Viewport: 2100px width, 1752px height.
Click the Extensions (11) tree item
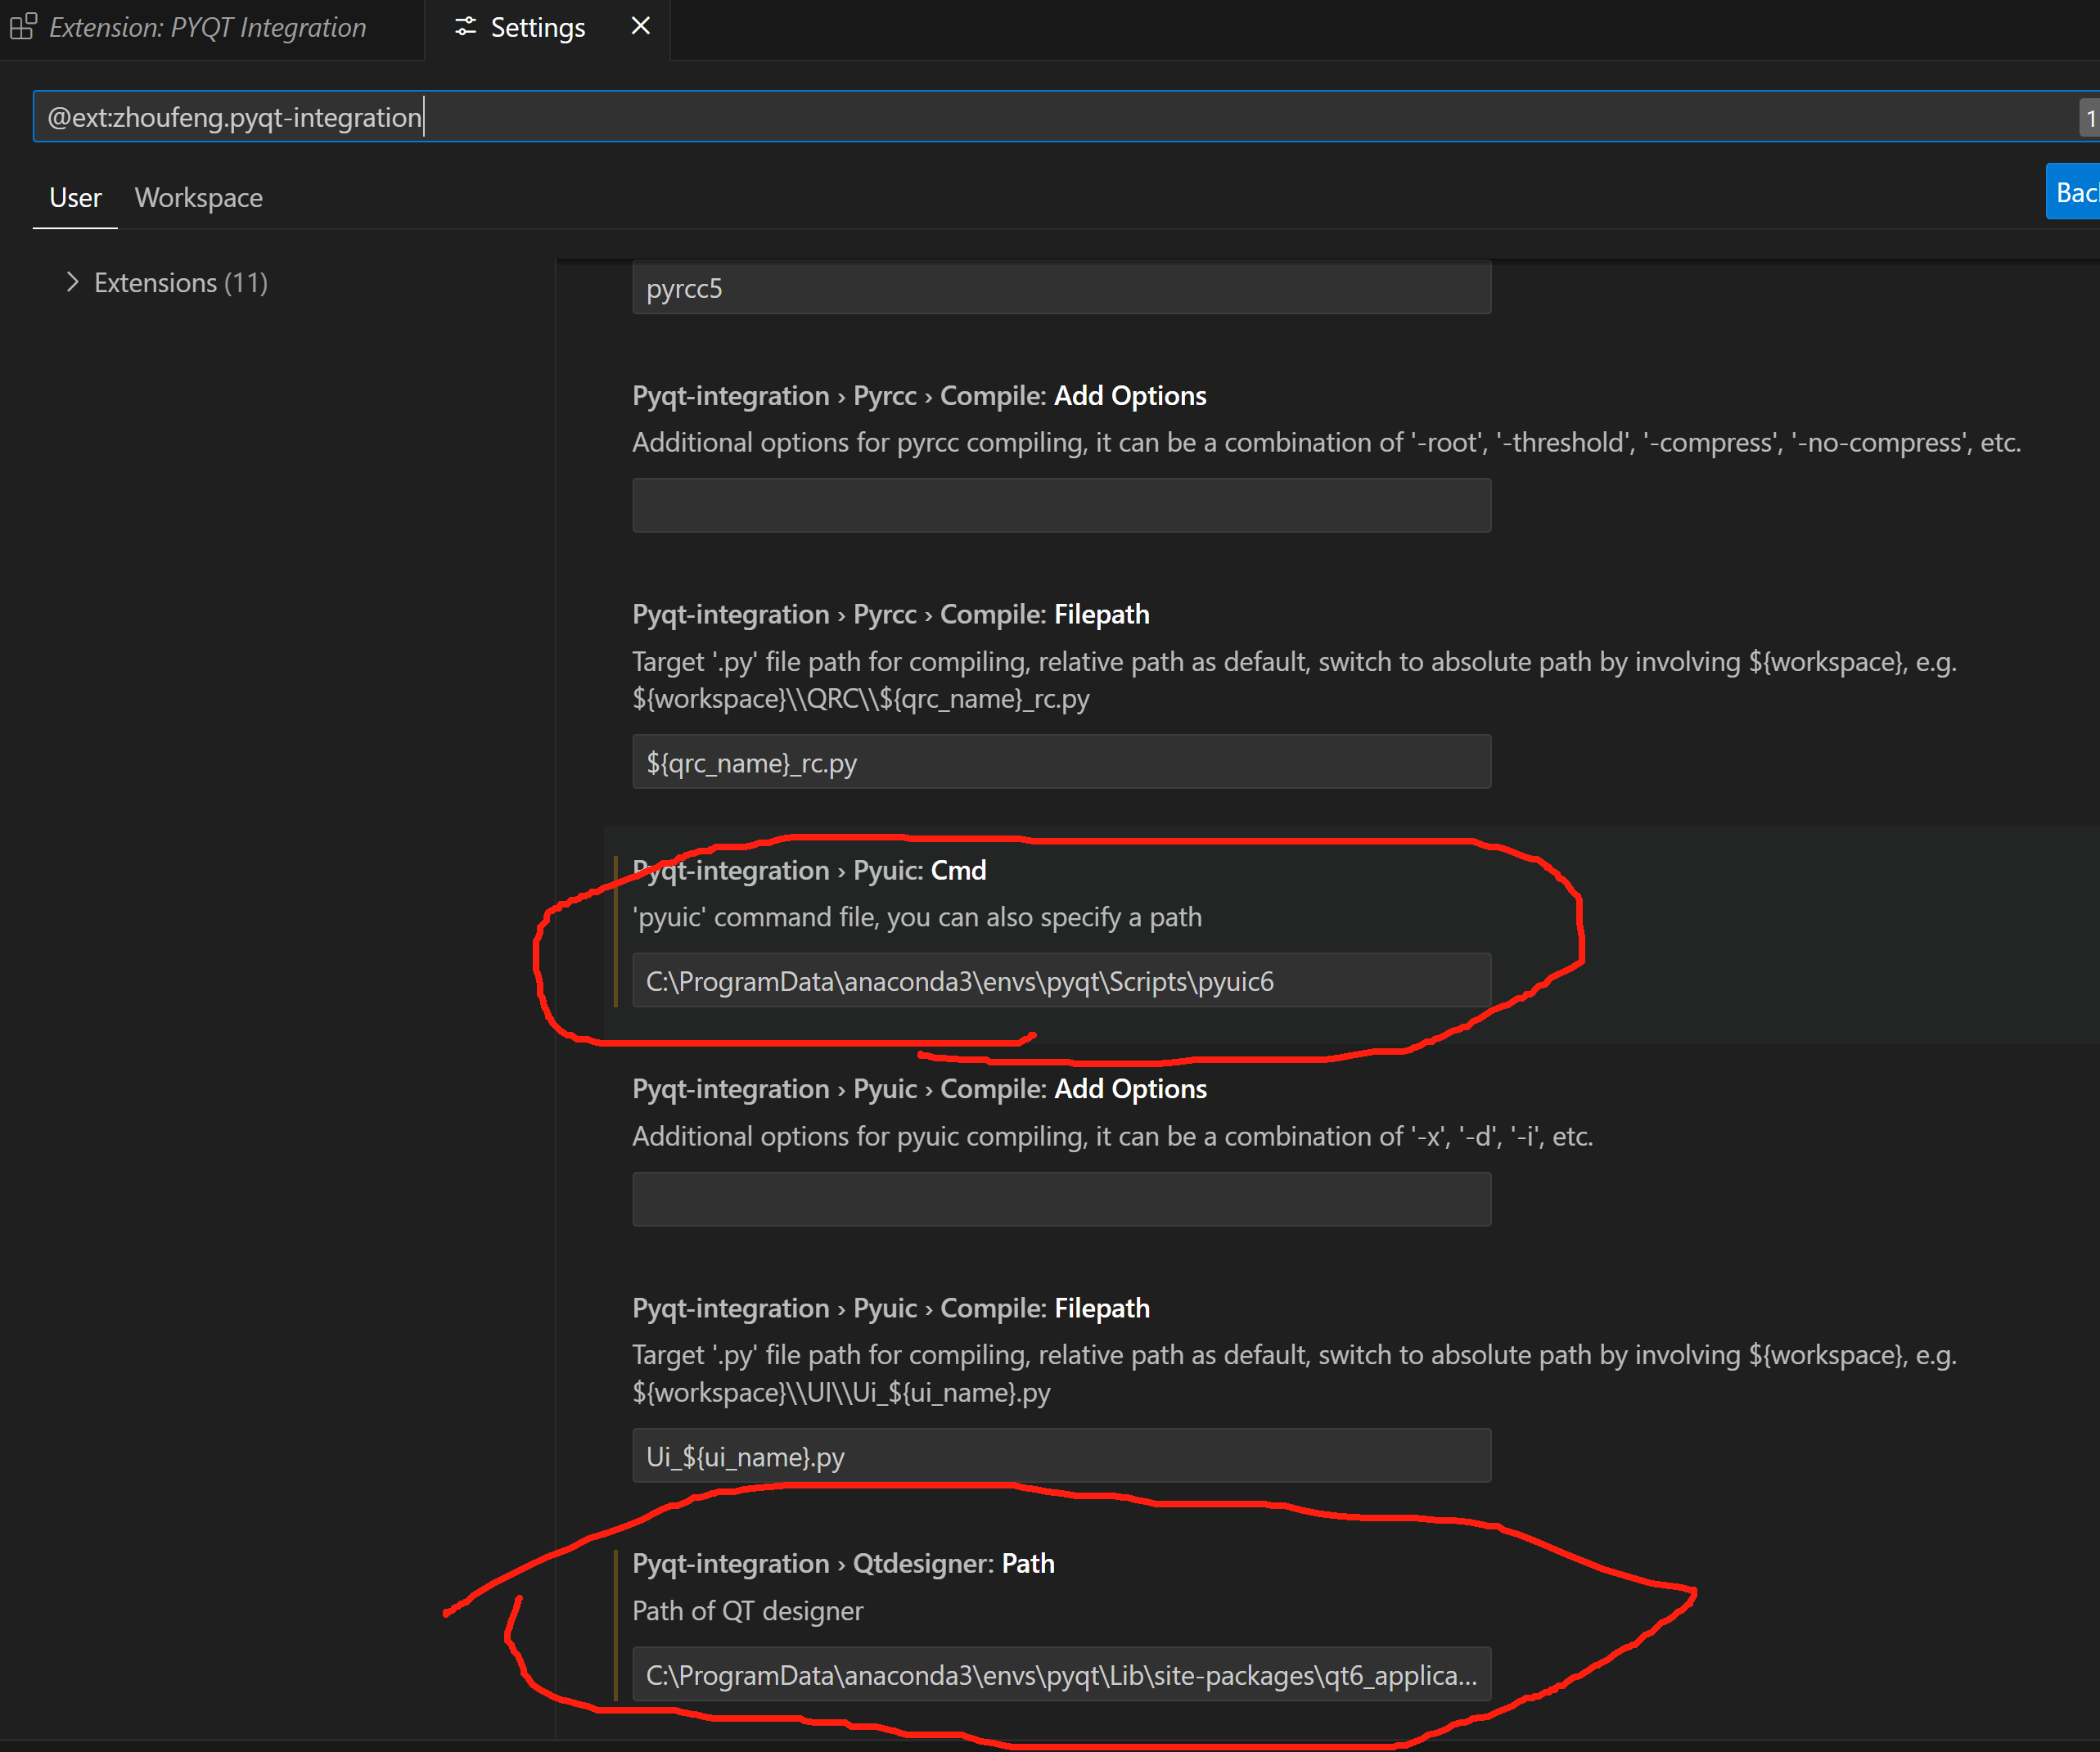[x=180, y=282]
